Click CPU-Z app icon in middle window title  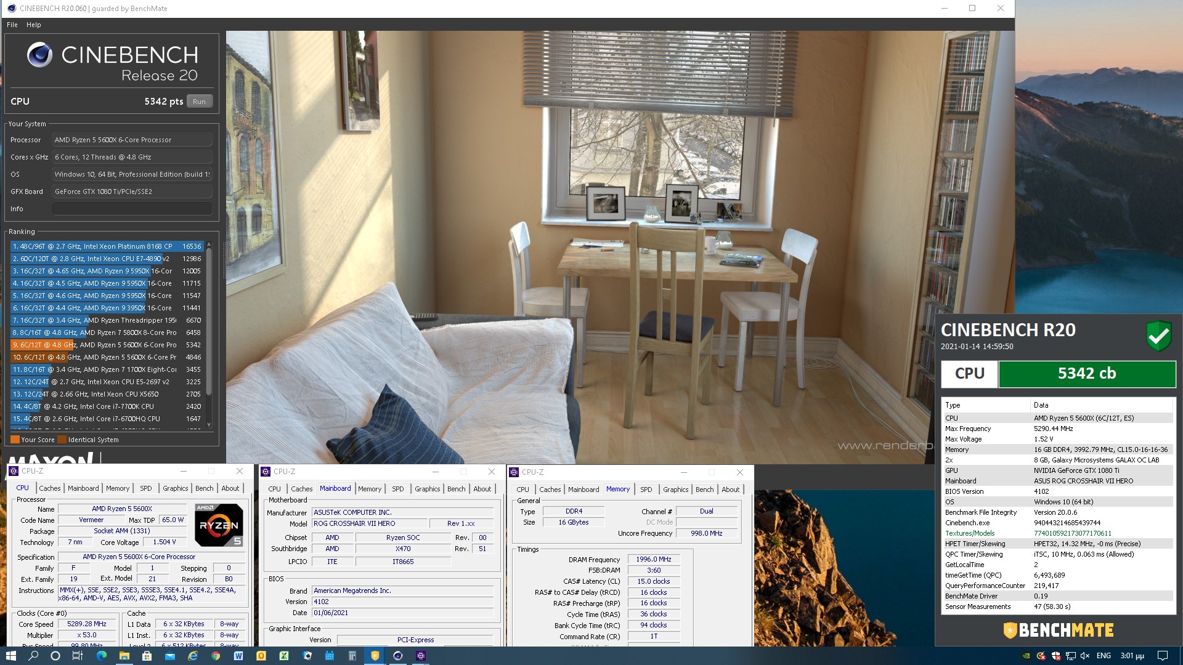[266, 472]
